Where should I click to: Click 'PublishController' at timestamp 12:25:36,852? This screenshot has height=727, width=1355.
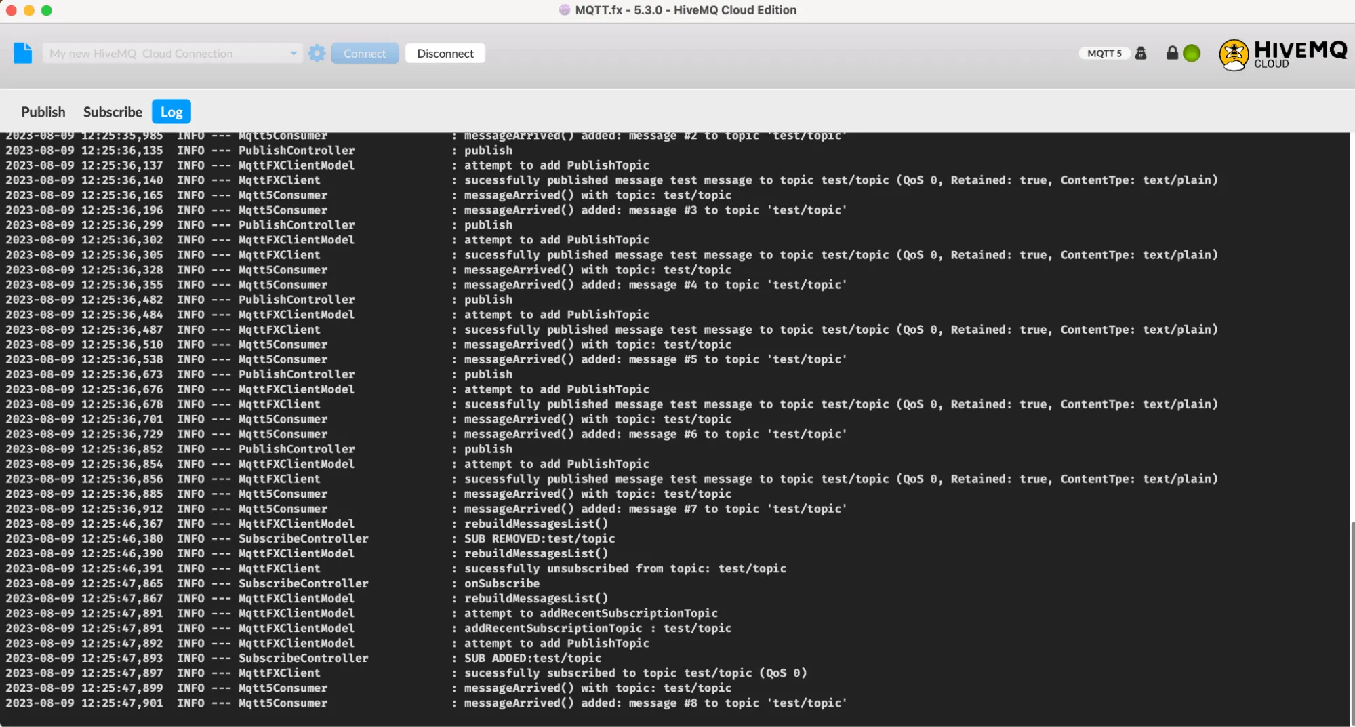[x=296, y=449]
